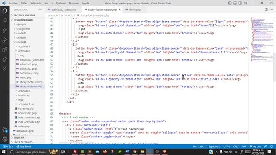Open the Live Share activity bar icon
276x155 pixels.
(5, 59)
